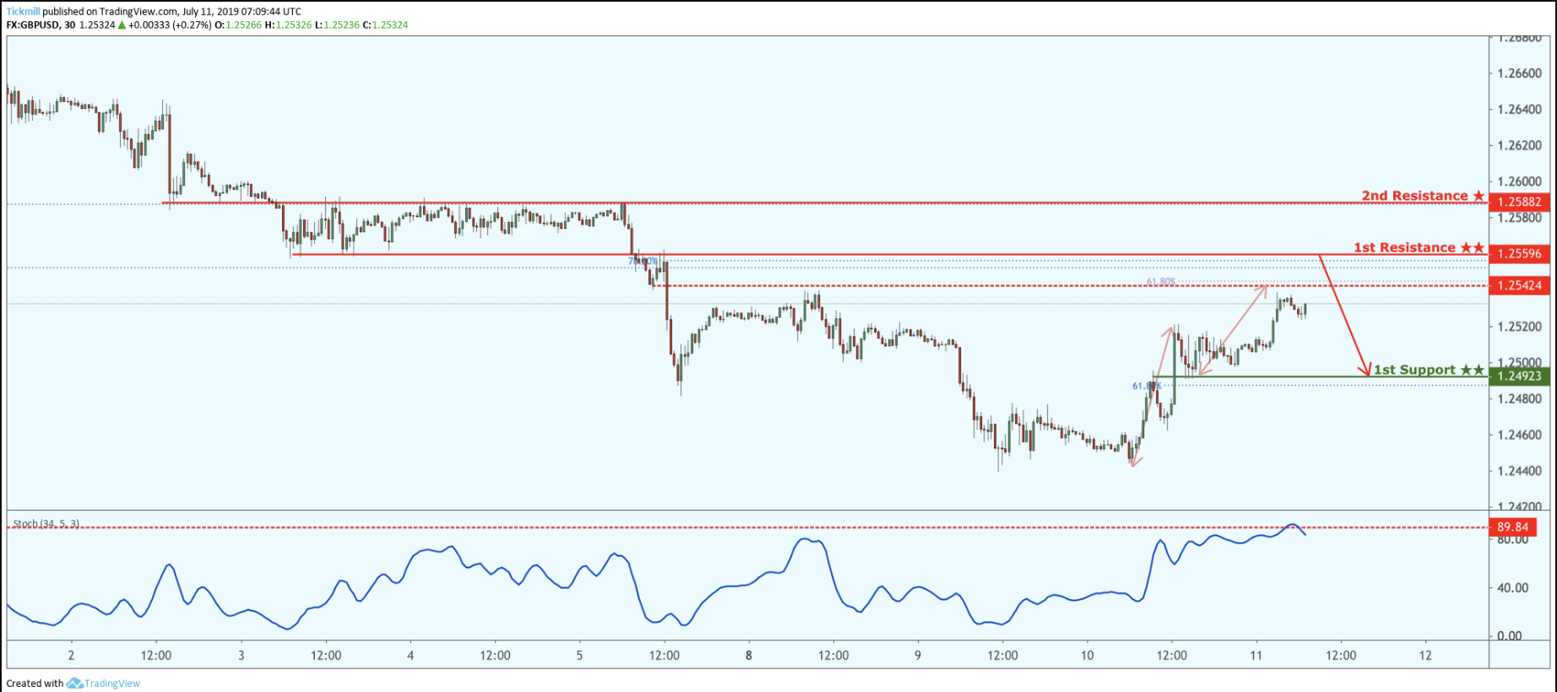Image resolution: width=1557 pixels, height=692 pixels.
Task: Click the Tickmill publisher link
Action: 23,12
